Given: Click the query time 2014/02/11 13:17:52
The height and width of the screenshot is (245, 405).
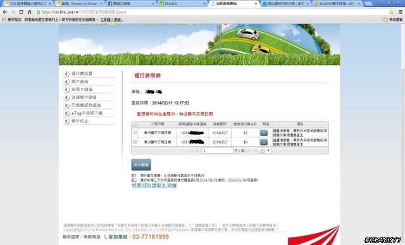Looking at the screenshot, I should (x=171, y=103).
